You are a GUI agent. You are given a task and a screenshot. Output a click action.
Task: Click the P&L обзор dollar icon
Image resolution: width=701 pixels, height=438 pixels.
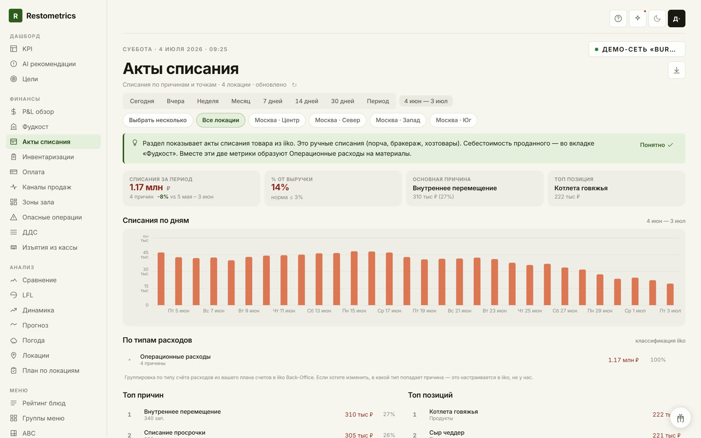(x=14, y=111)
